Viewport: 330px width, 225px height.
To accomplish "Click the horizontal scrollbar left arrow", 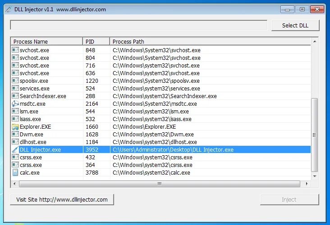I will coord(14,184).
